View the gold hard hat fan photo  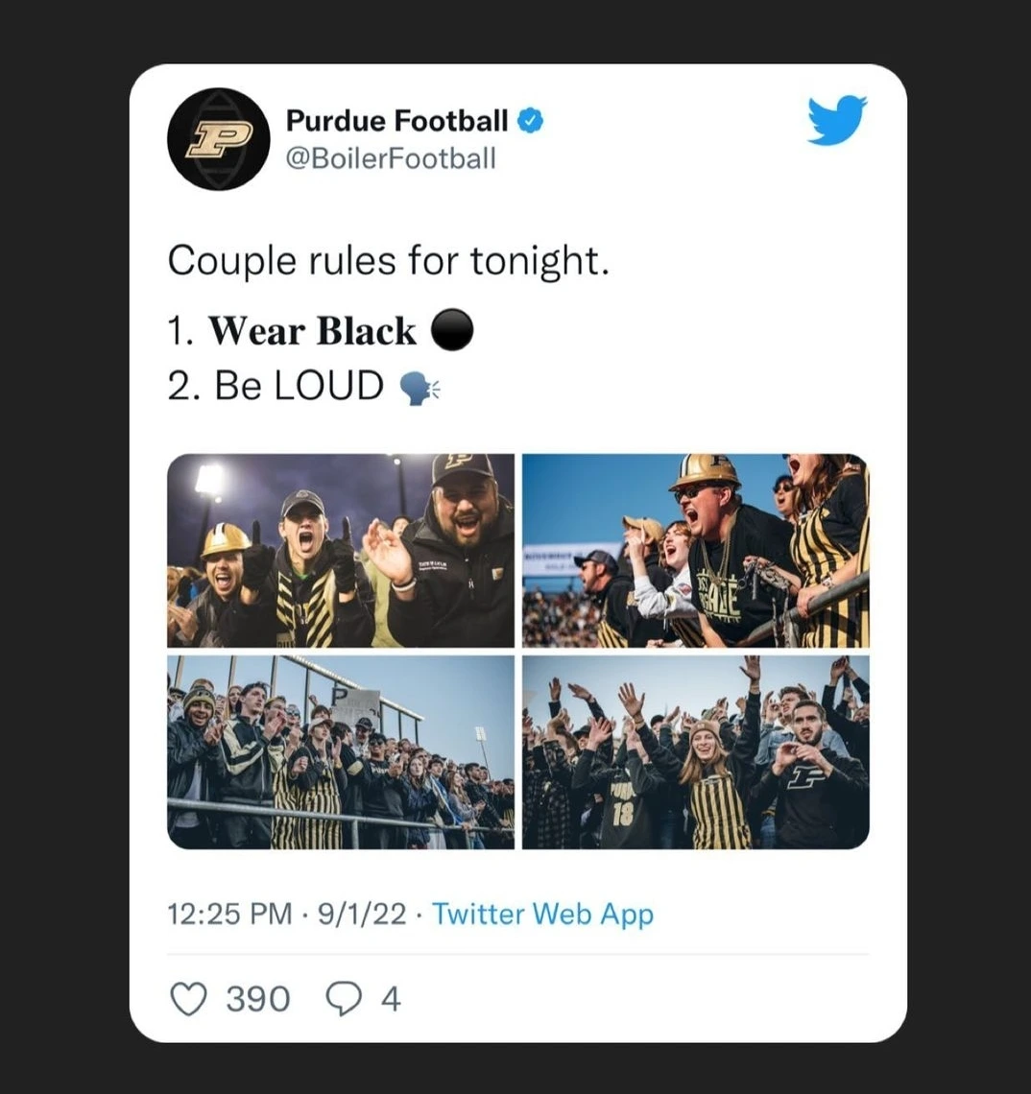point(696,551)
